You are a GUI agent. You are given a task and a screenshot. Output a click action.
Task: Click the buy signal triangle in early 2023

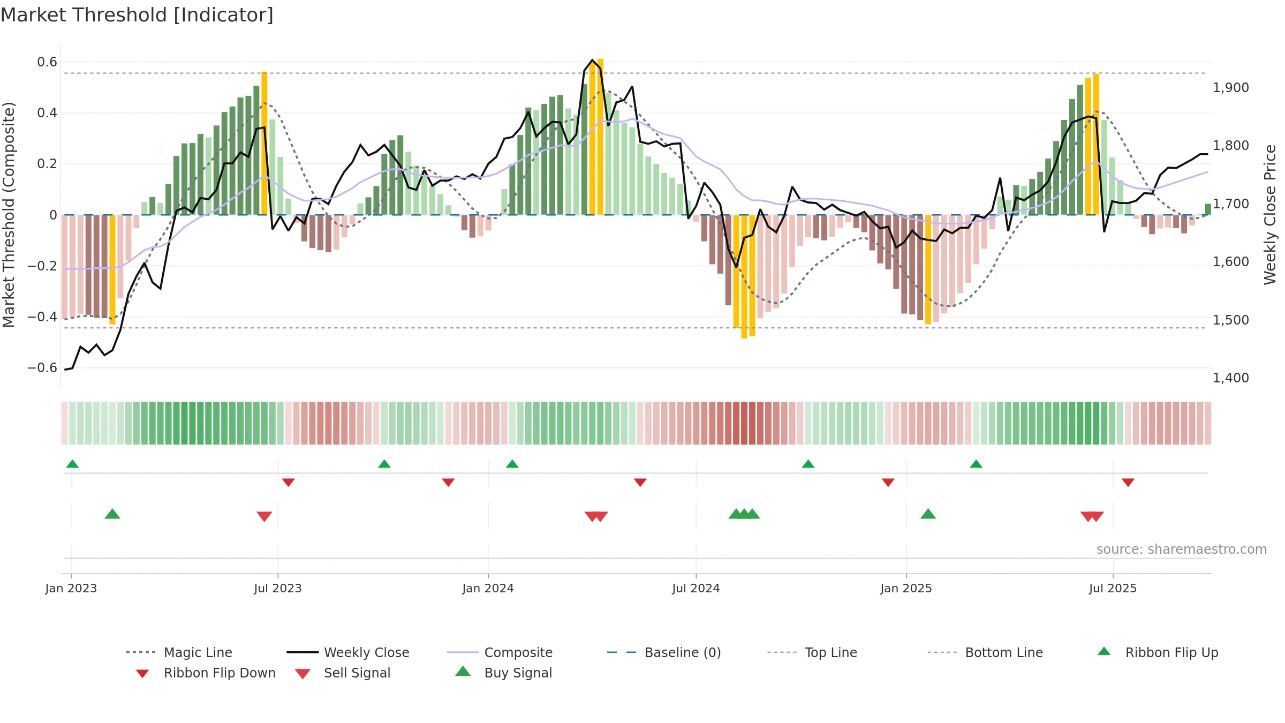(112, 514)
